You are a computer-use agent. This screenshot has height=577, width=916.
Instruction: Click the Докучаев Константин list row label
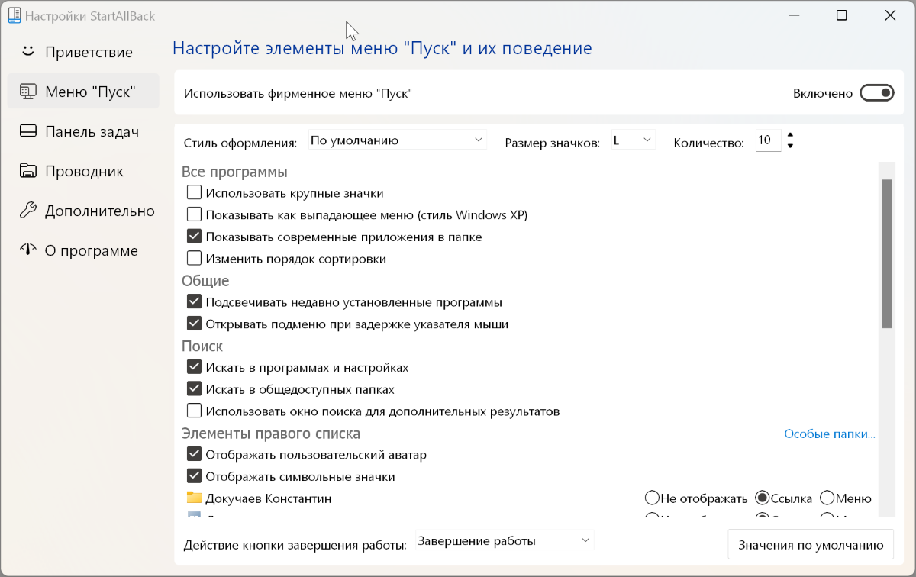[268, 498]
